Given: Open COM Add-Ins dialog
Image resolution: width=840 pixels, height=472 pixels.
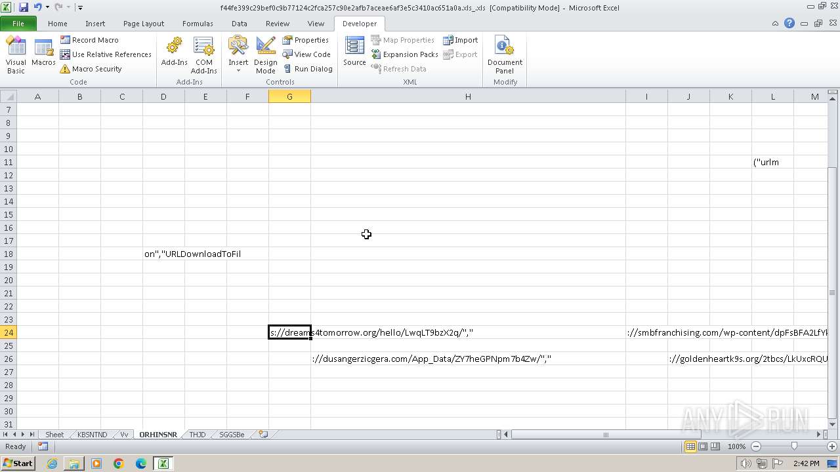Looking at the screenshot, I should [x=204, y=55].
